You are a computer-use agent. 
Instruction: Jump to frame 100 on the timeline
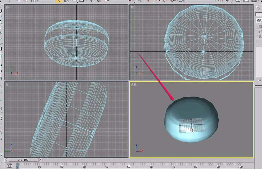(240, 167)
